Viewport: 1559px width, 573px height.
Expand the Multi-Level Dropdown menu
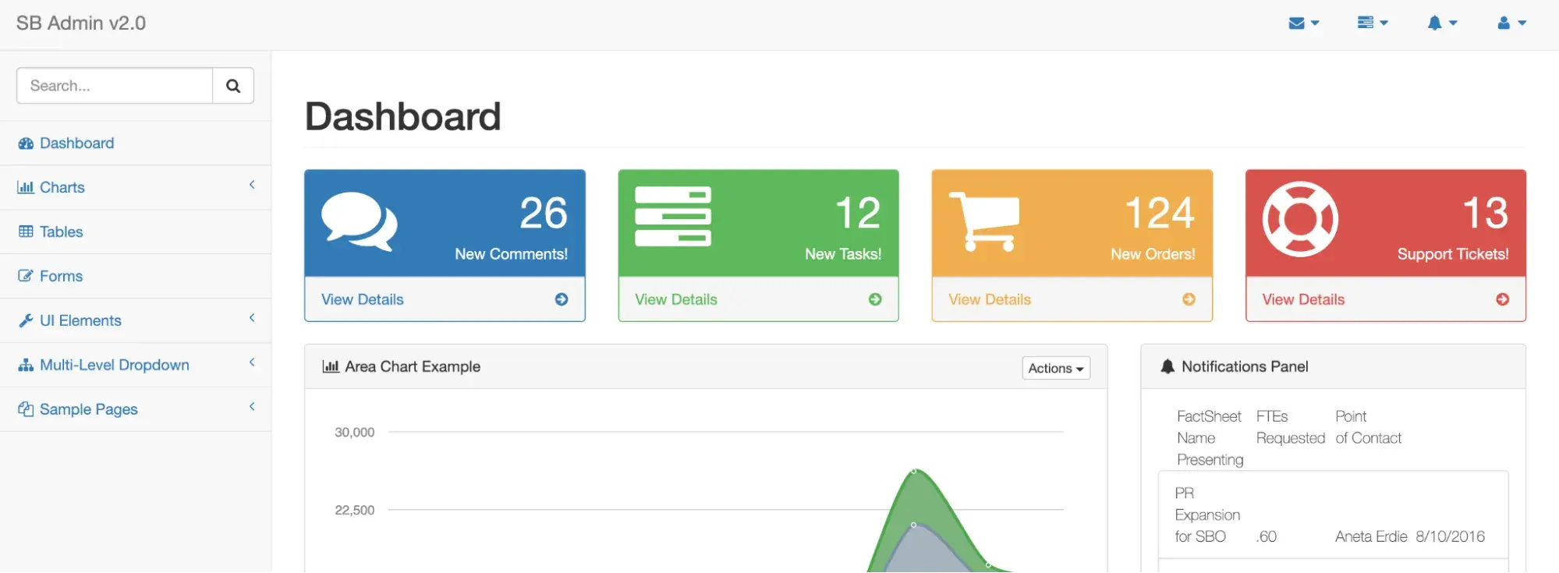136,365
